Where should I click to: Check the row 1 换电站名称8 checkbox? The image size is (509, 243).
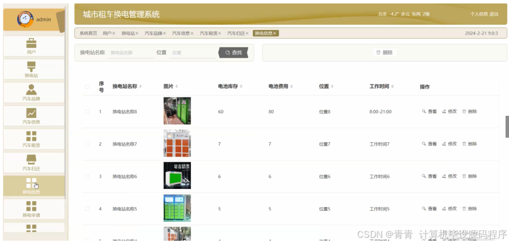point(87,112)
